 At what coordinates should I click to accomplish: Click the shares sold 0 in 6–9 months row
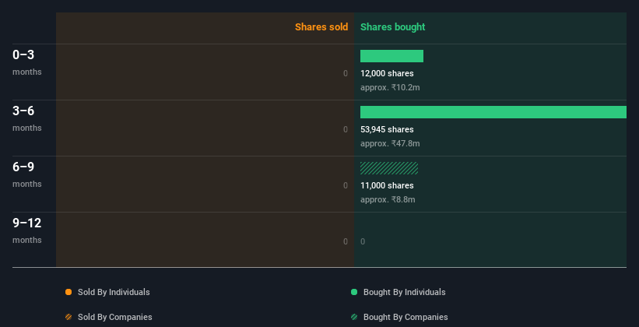[346, 185]
